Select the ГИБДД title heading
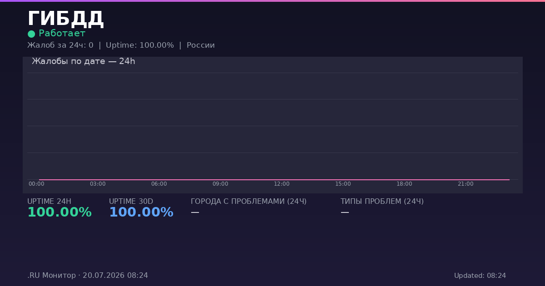This screenshot has height=286, width=545. [x=65, y=19]
